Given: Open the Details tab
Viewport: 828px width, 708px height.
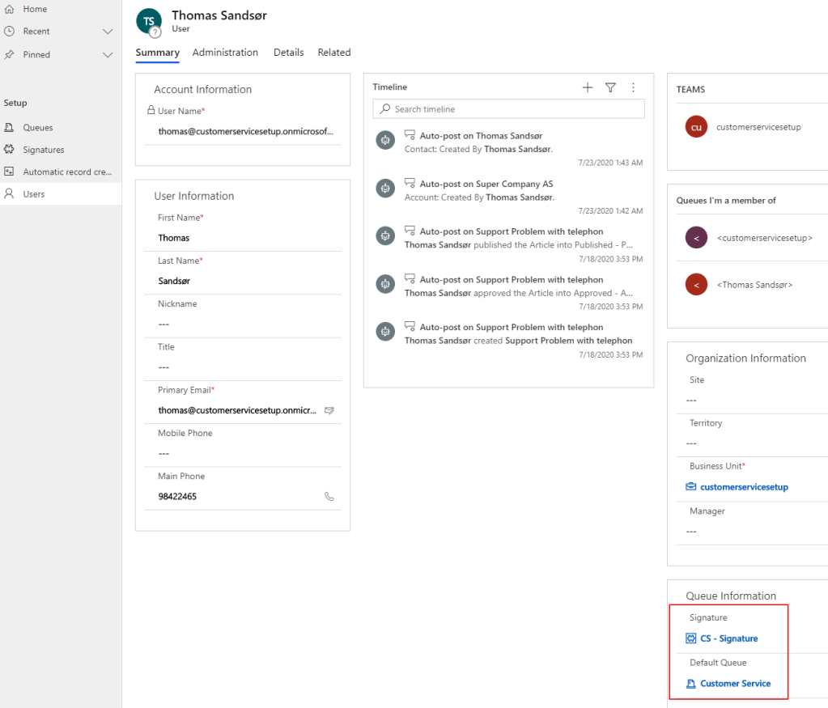Looking at the screenshot, I should click(x=288, y=53).
